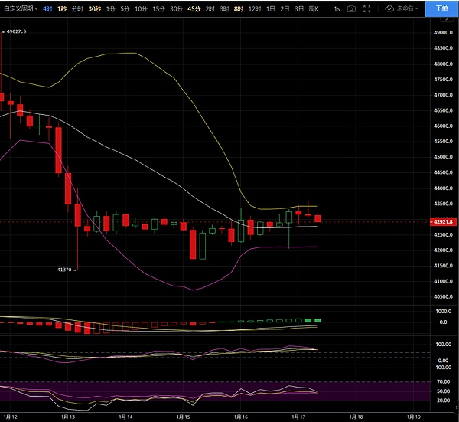Choose the 12时 interval
459x422 pixels.
pos(254,8)
